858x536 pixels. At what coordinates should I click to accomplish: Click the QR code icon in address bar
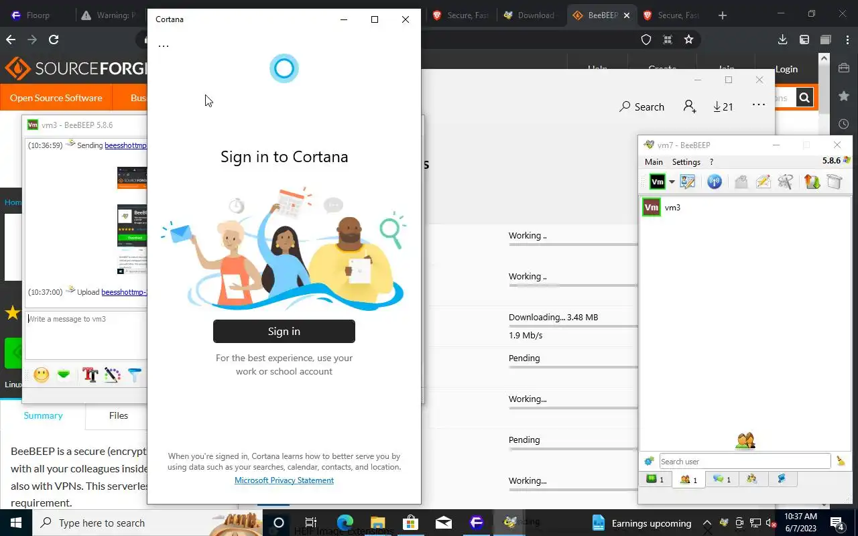coord(667,40)
